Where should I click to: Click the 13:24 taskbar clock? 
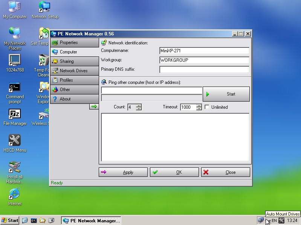(x=292, y=220)
